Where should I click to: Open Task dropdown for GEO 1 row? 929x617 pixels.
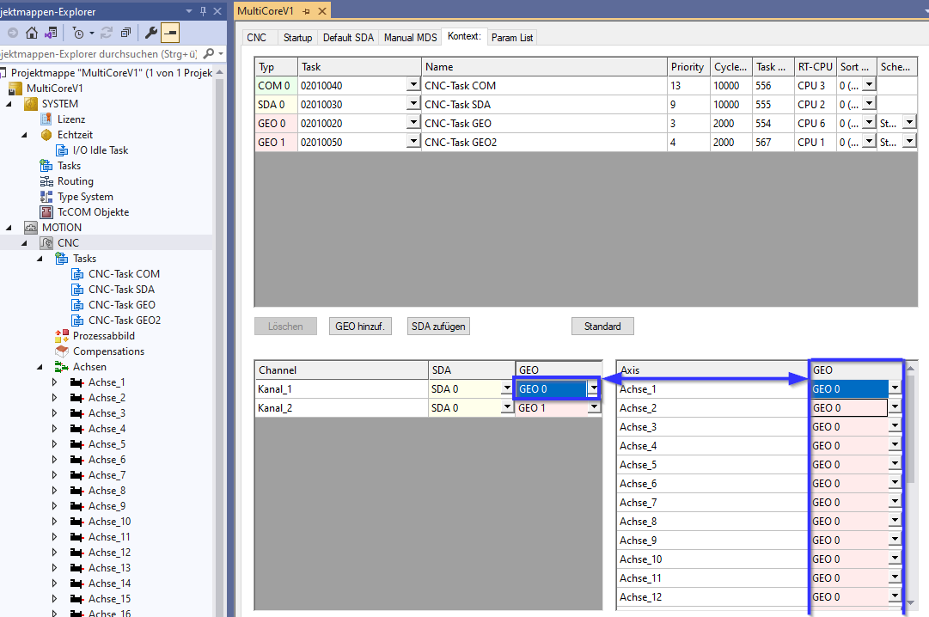413,142
